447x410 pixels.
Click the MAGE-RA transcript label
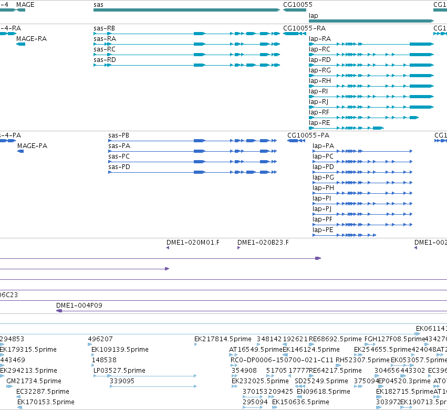[x=32, y=39]
